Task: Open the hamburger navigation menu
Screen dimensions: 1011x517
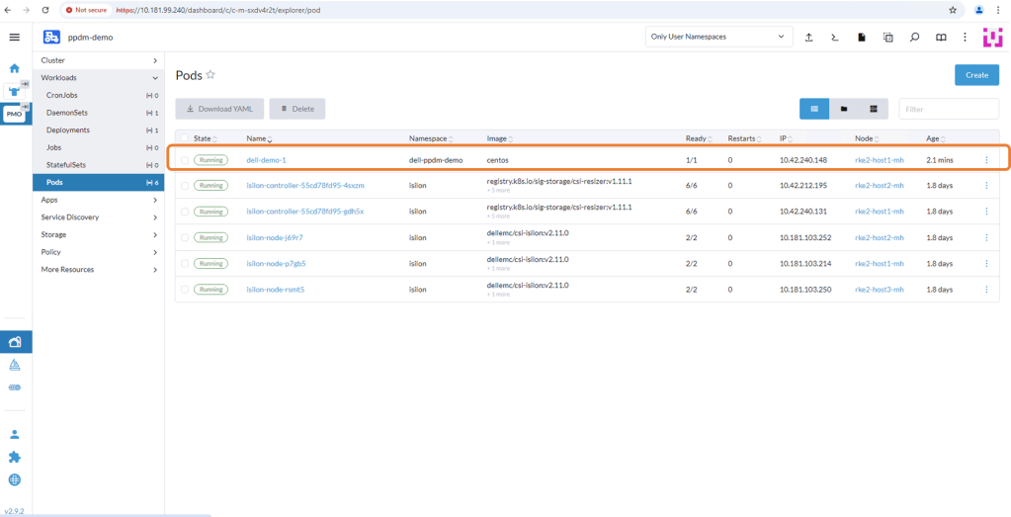Action: (14, 38)
